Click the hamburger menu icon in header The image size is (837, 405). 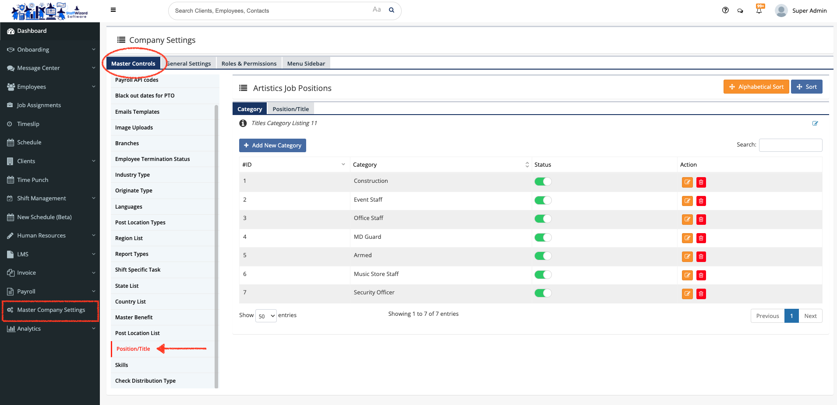click(x=113, y=10)
